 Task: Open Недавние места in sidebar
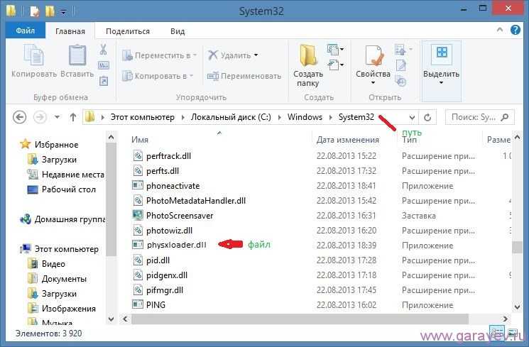pyautogui.click(x=72, y=175)
